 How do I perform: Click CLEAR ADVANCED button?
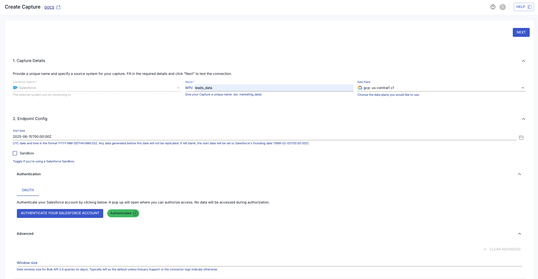502,249
